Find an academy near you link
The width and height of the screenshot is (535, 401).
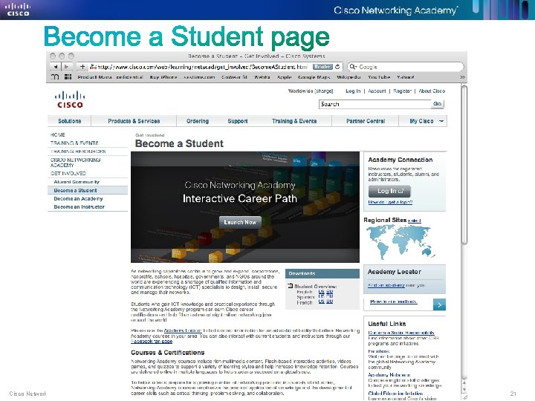(x=386, y=285)
